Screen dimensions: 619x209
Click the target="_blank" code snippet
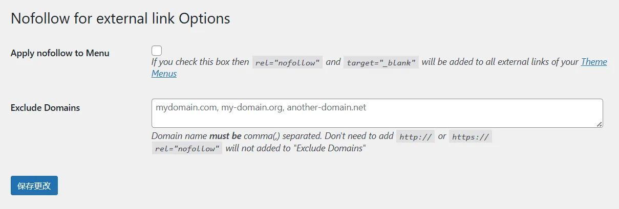pyautogui.click(x=381, y=63)
